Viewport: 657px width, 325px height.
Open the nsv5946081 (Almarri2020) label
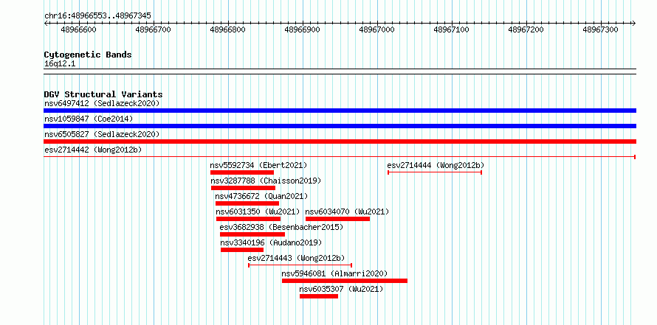(x=334, y=273)
